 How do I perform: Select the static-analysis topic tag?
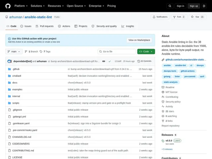tap(171, 82)
